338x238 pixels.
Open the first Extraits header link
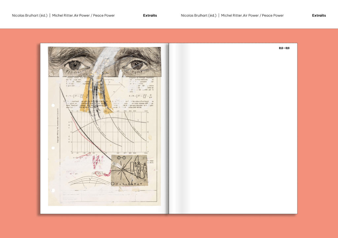point(150,15)
